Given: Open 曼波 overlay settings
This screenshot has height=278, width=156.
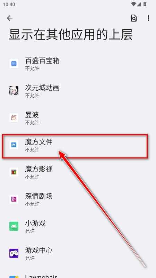Looking at the screenshot, I should 78,118.
